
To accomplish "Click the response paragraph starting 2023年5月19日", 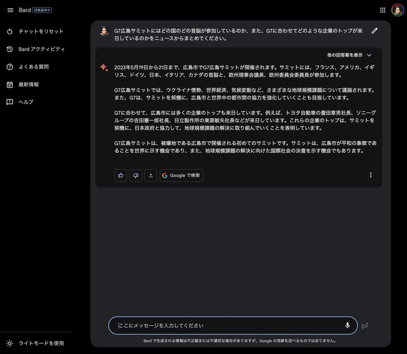I will [244, 71].
